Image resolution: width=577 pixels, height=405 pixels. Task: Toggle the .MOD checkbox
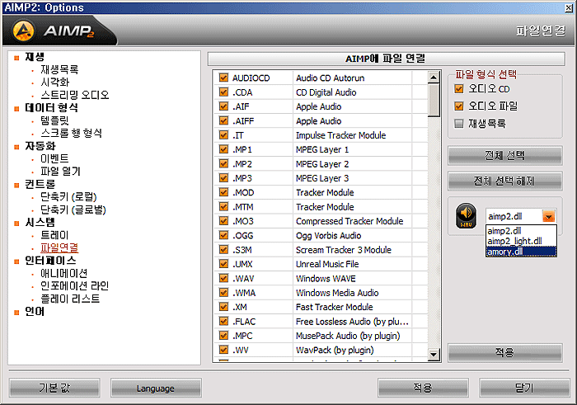pyautogui.click(x=223, y=192)
